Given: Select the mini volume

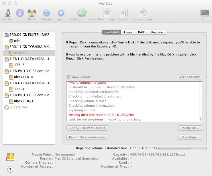Looking at the screenshot, I should click(29, 41).
